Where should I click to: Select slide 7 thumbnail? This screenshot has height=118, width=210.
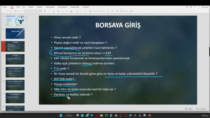(x=15, y=98)
